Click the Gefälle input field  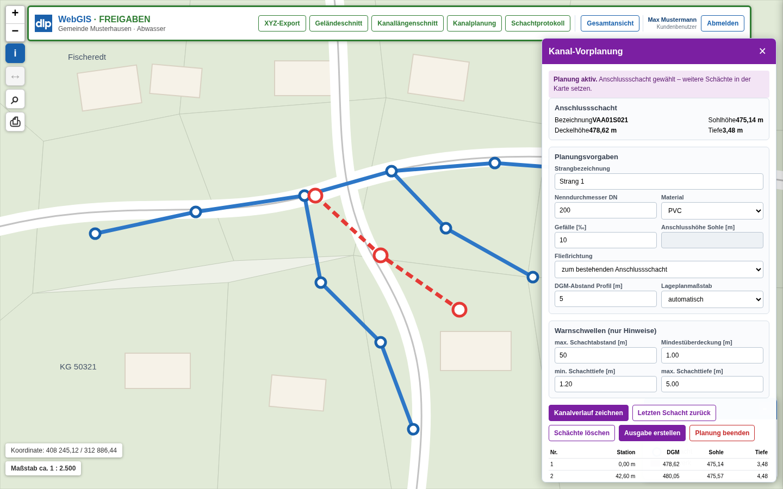(606, 240)
